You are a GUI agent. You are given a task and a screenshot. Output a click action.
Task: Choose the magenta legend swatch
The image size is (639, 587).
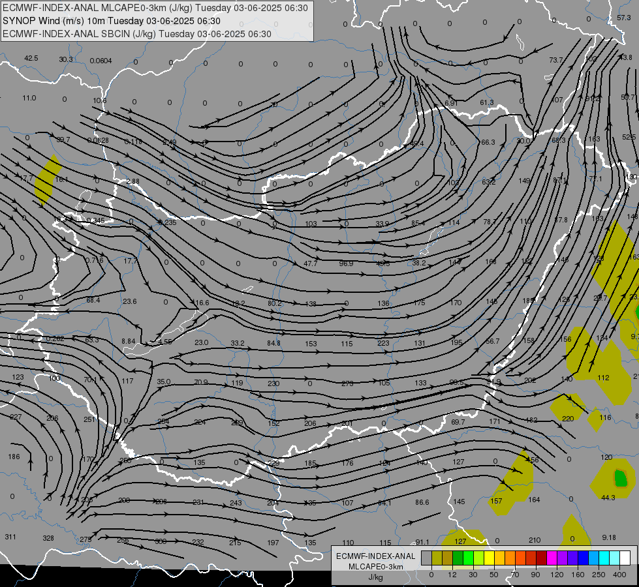[552, 558]
